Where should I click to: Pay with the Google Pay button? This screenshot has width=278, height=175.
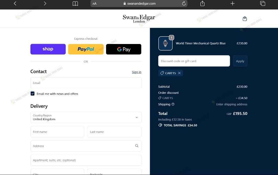(x=124, y=49)
